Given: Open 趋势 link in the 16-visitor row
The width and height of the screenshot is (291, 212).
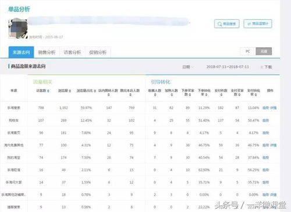Looking at the screenshot, I should click(265, 170).
